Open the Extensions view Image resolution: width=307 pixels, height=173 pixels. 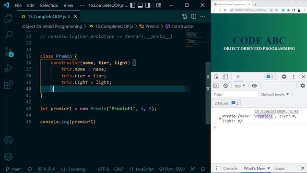8,85
